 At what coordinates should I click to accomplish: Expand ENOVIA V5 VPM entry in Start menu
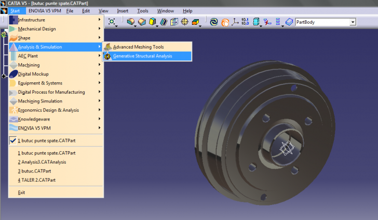[x=56, y=128]
